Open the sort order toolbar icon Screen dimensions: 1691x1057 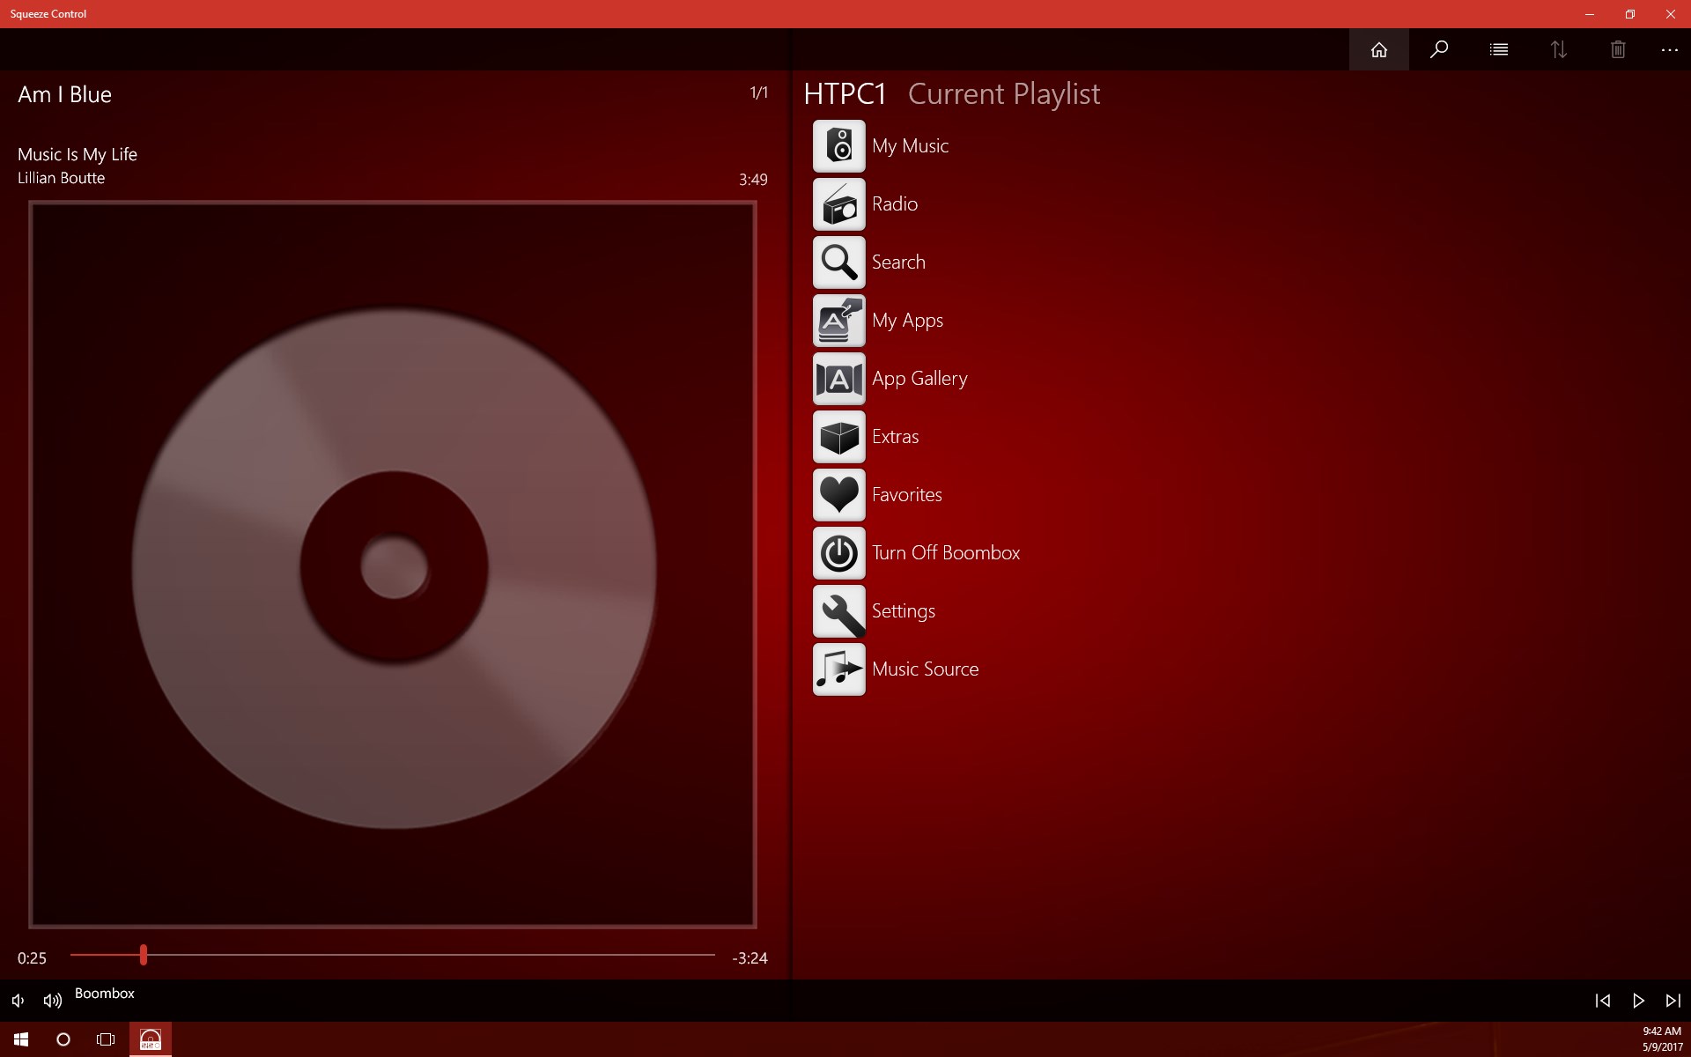tap(1558, 49)
